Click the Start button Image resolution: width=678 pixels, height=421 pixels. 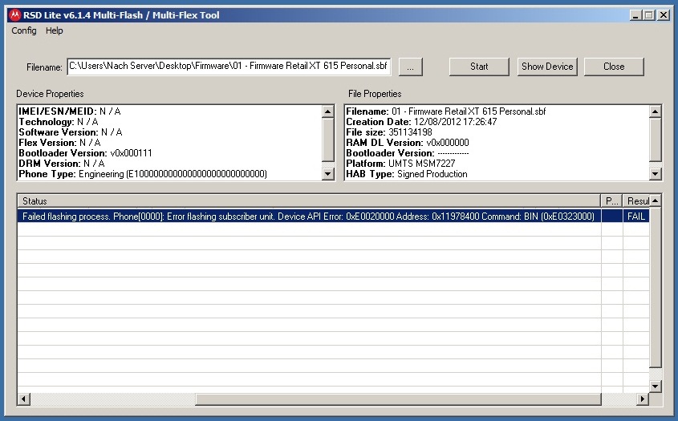(x=479, y=67)
